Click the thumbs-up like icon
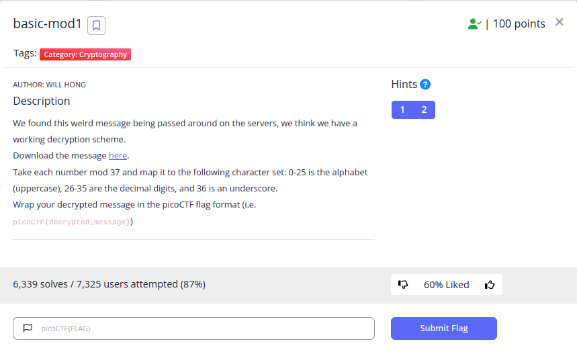 pyautogui.click(x=490, y=285)
